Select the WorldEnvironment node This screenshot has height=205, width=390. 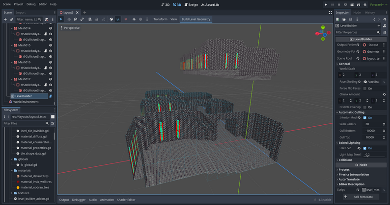pyautogui.click(x=26, y=102)
